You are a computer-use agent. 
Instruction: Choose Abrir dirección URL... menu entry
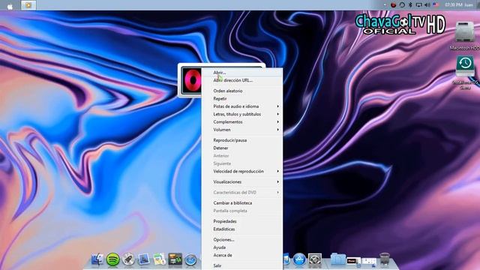click(x=242, y=80)
